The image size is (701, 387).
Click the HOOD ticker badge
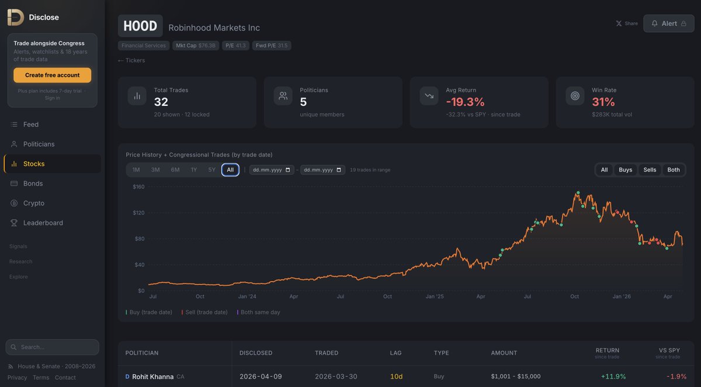pos(140,26)
